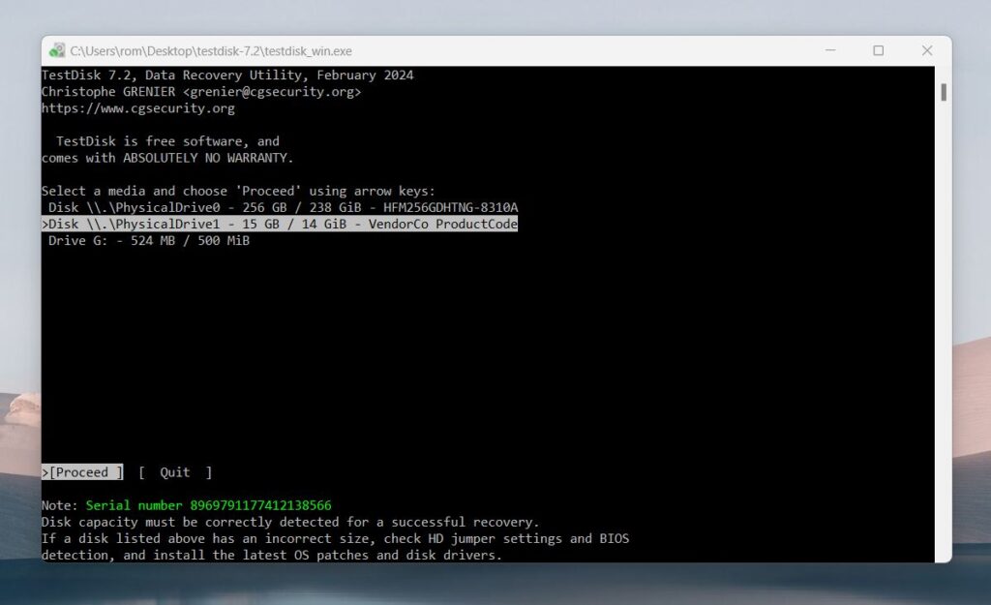Minimize the TestDisk console window

830,50
